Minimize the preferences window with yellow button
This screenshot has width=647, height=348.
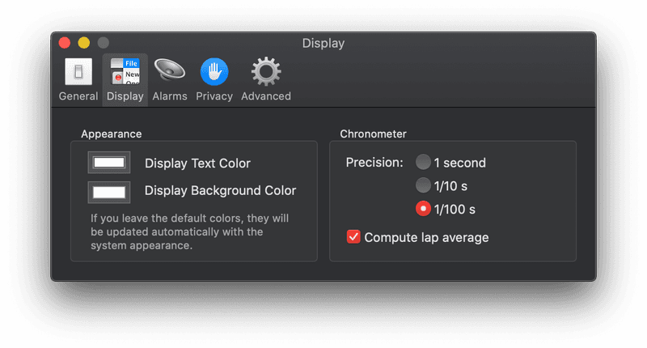83,43
